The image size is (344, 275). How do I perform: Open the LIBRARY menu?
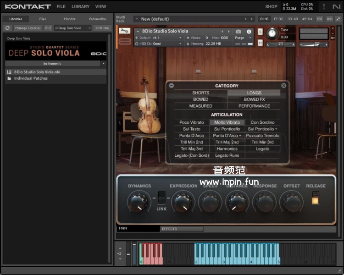tap(80, 7)
